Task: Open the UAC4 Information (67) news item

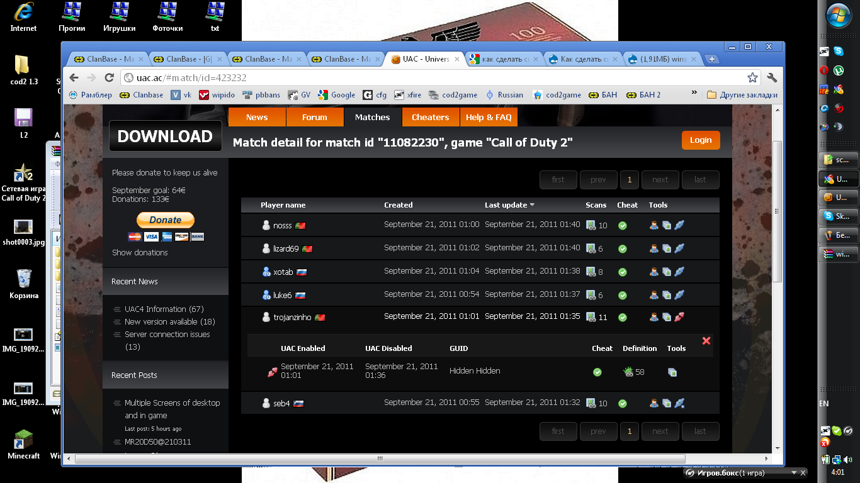Action: pos(164,309)
